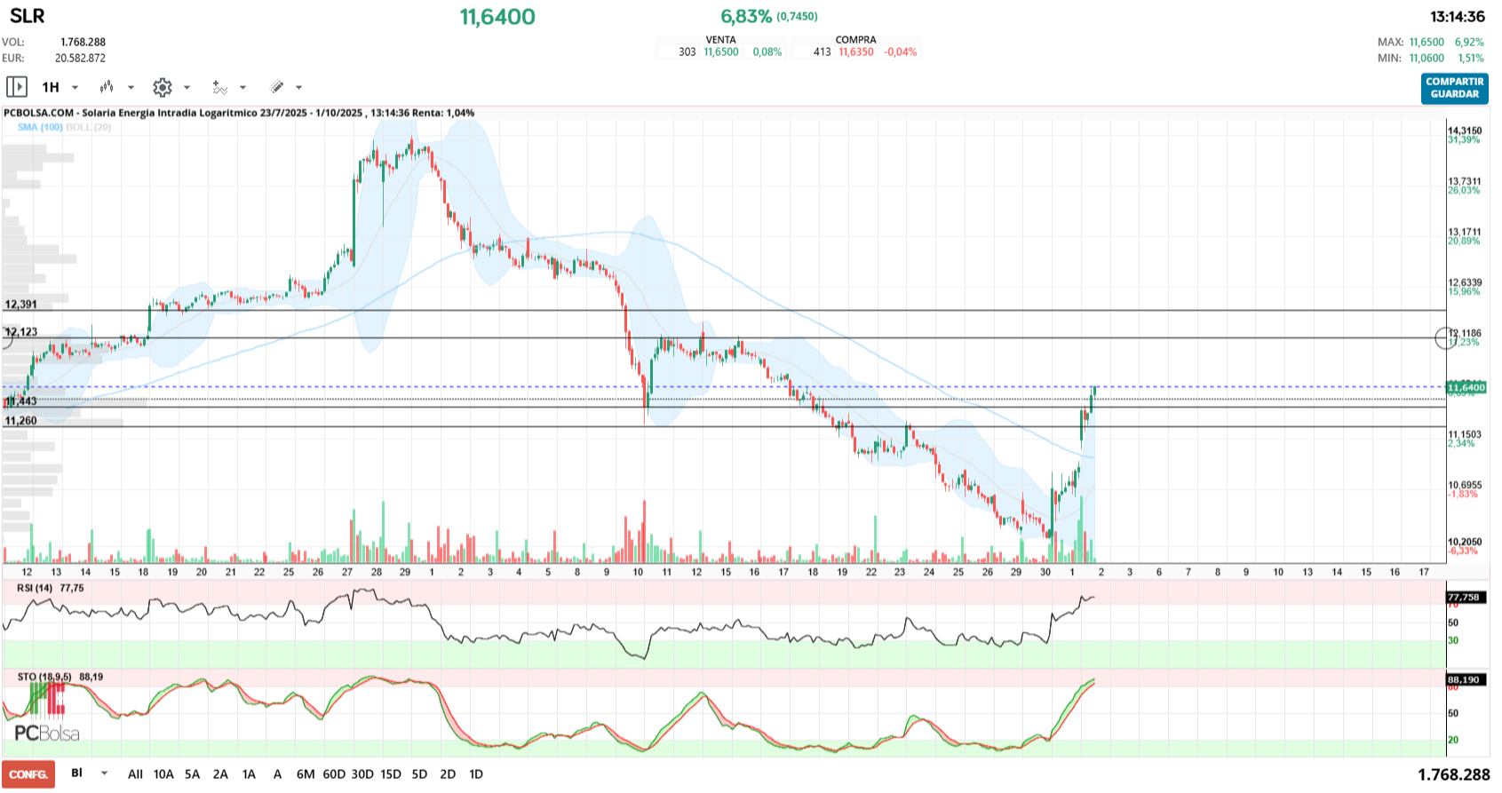
Task: Click the STO (18,9,5) indicator label
Action: 44,677
